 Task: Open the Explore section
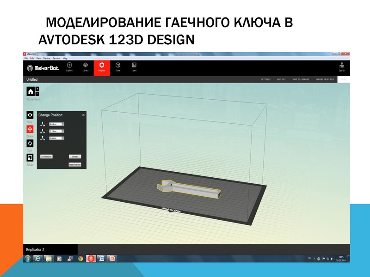(69, 67)
